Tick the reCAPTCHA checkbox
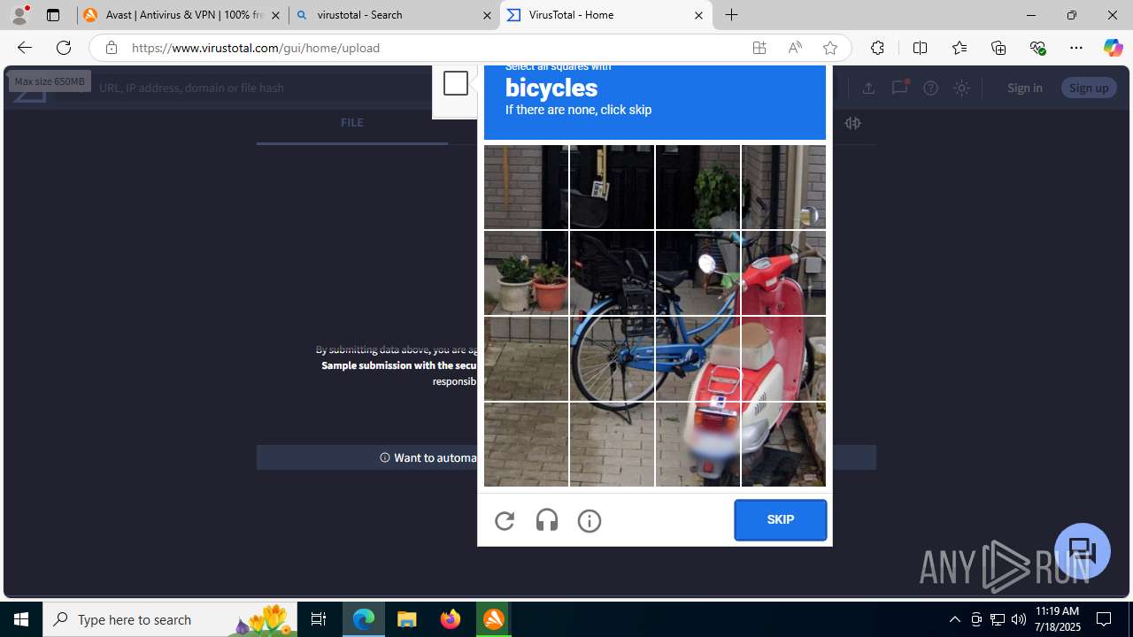 pyautogui.click(x=456, y=83)
